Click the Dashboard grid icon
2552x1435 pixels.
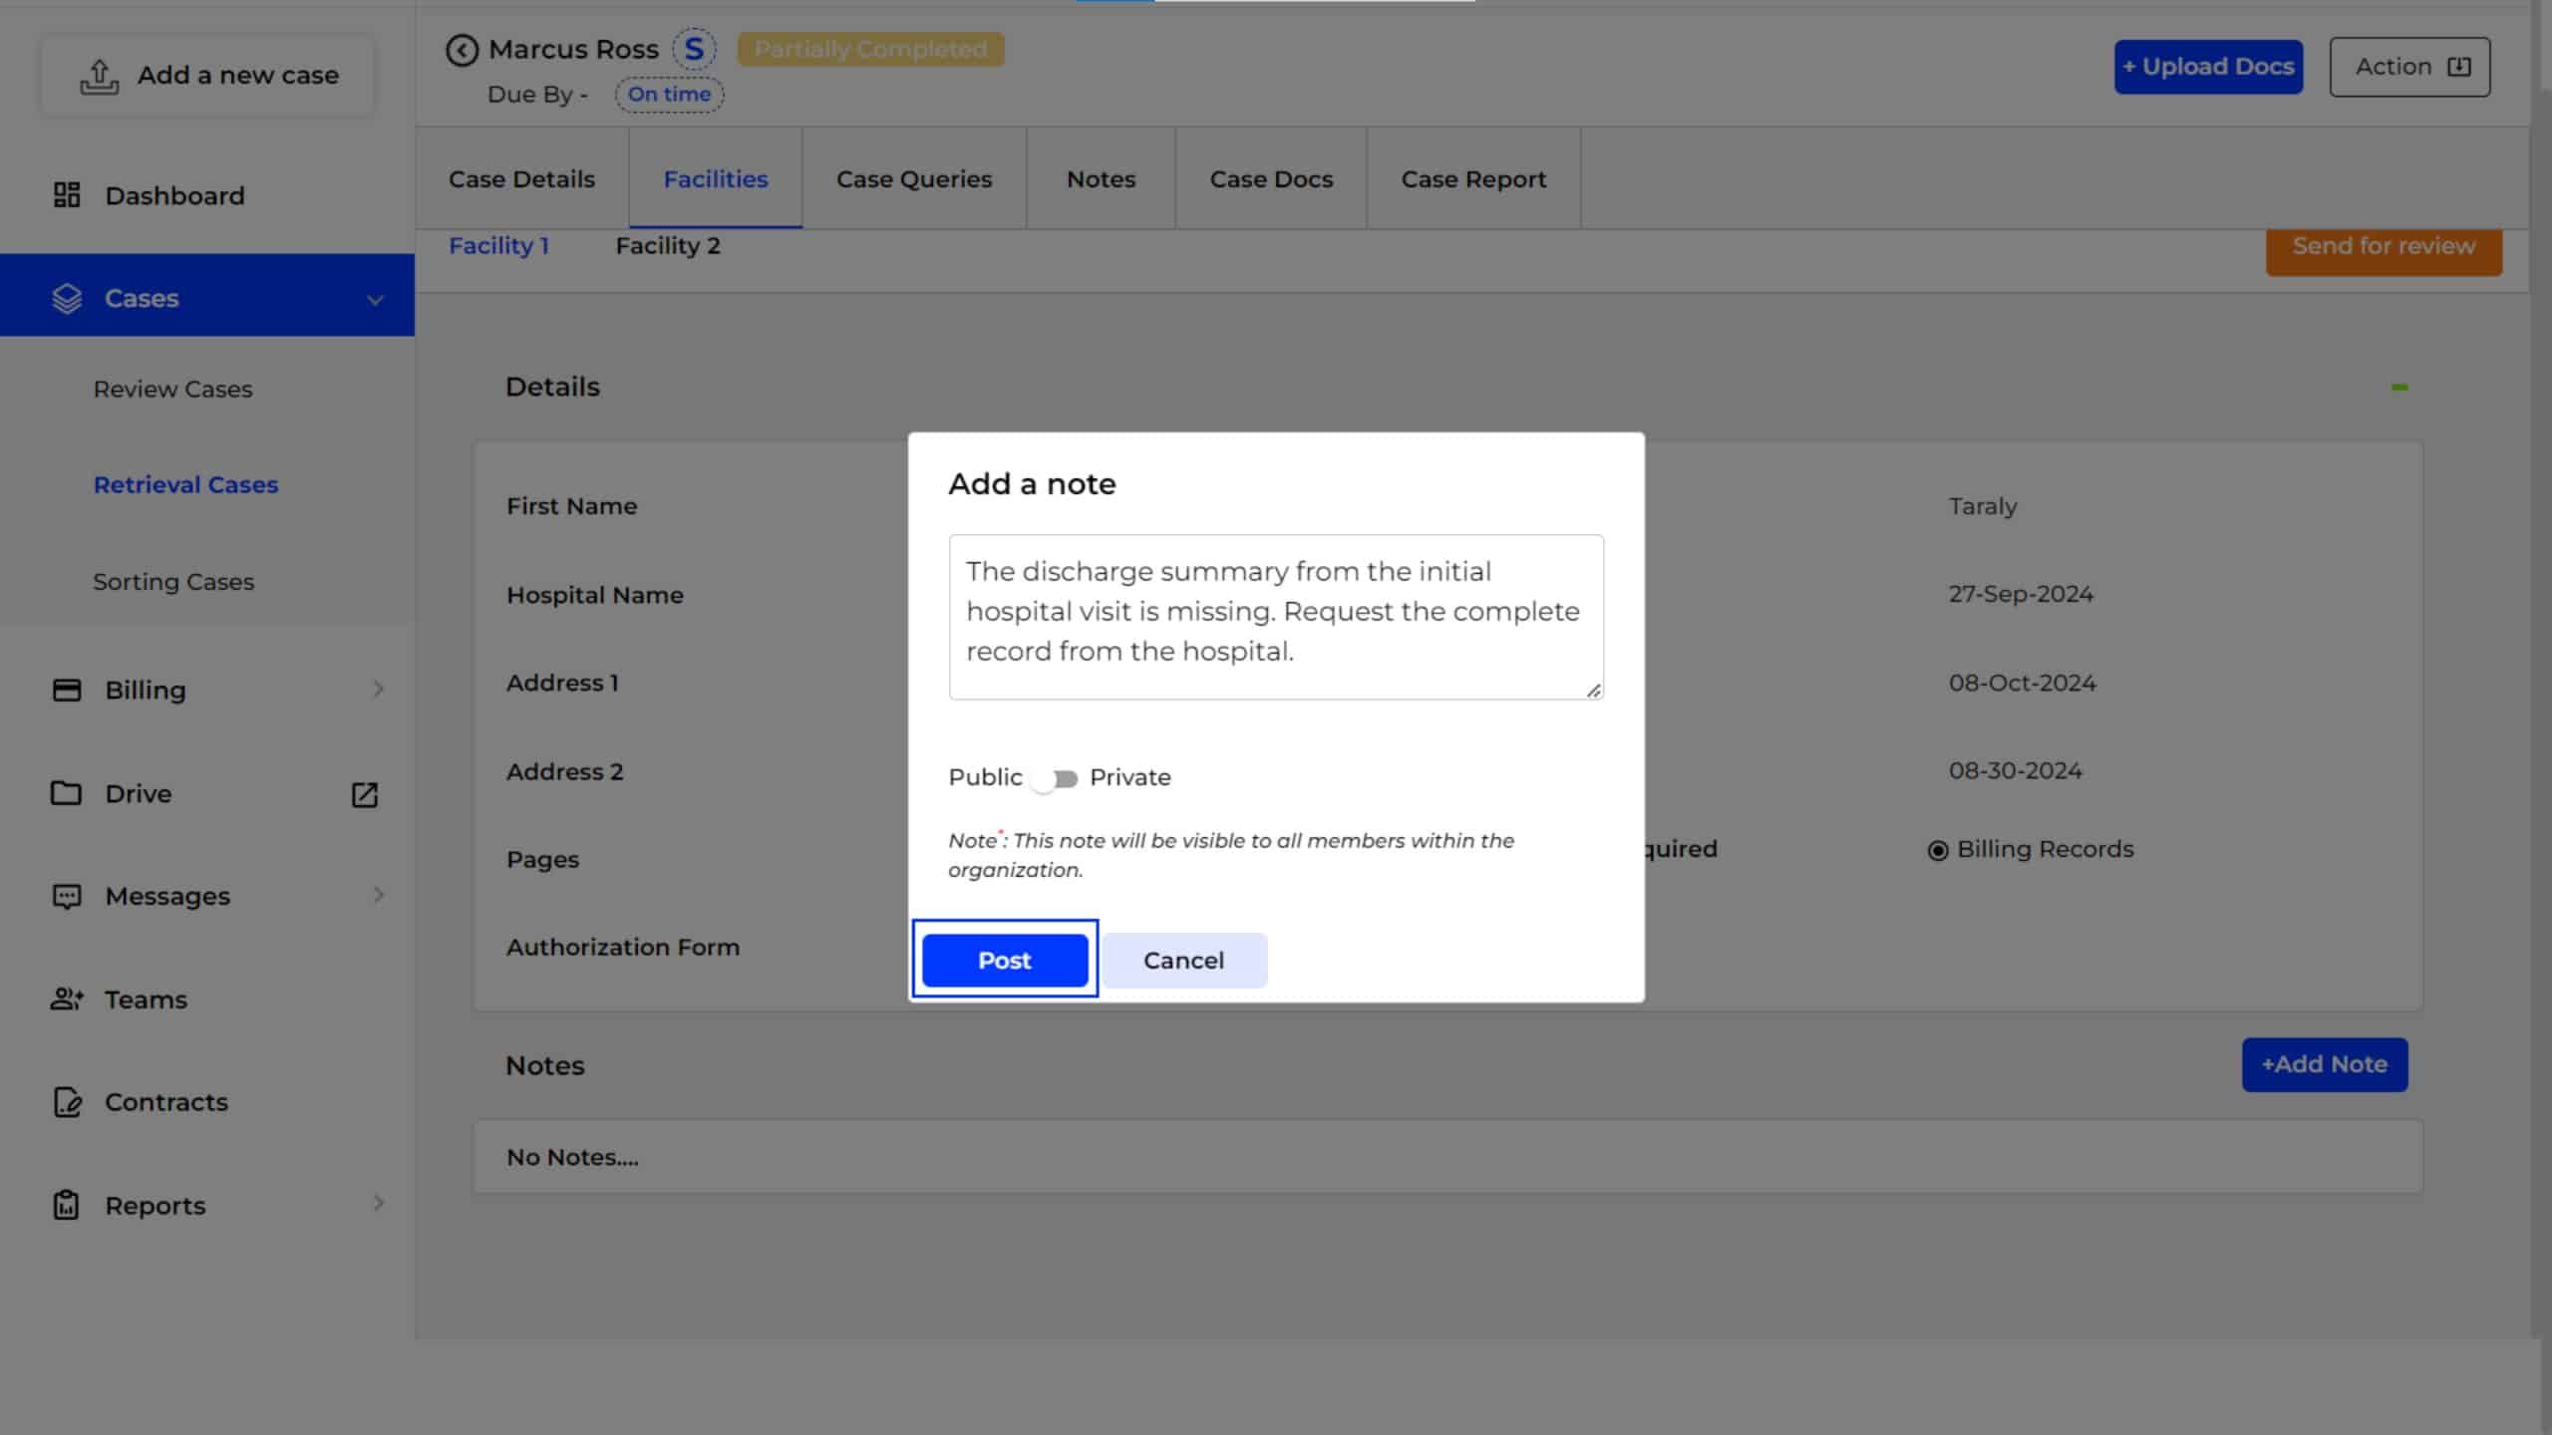coord(67,195)
